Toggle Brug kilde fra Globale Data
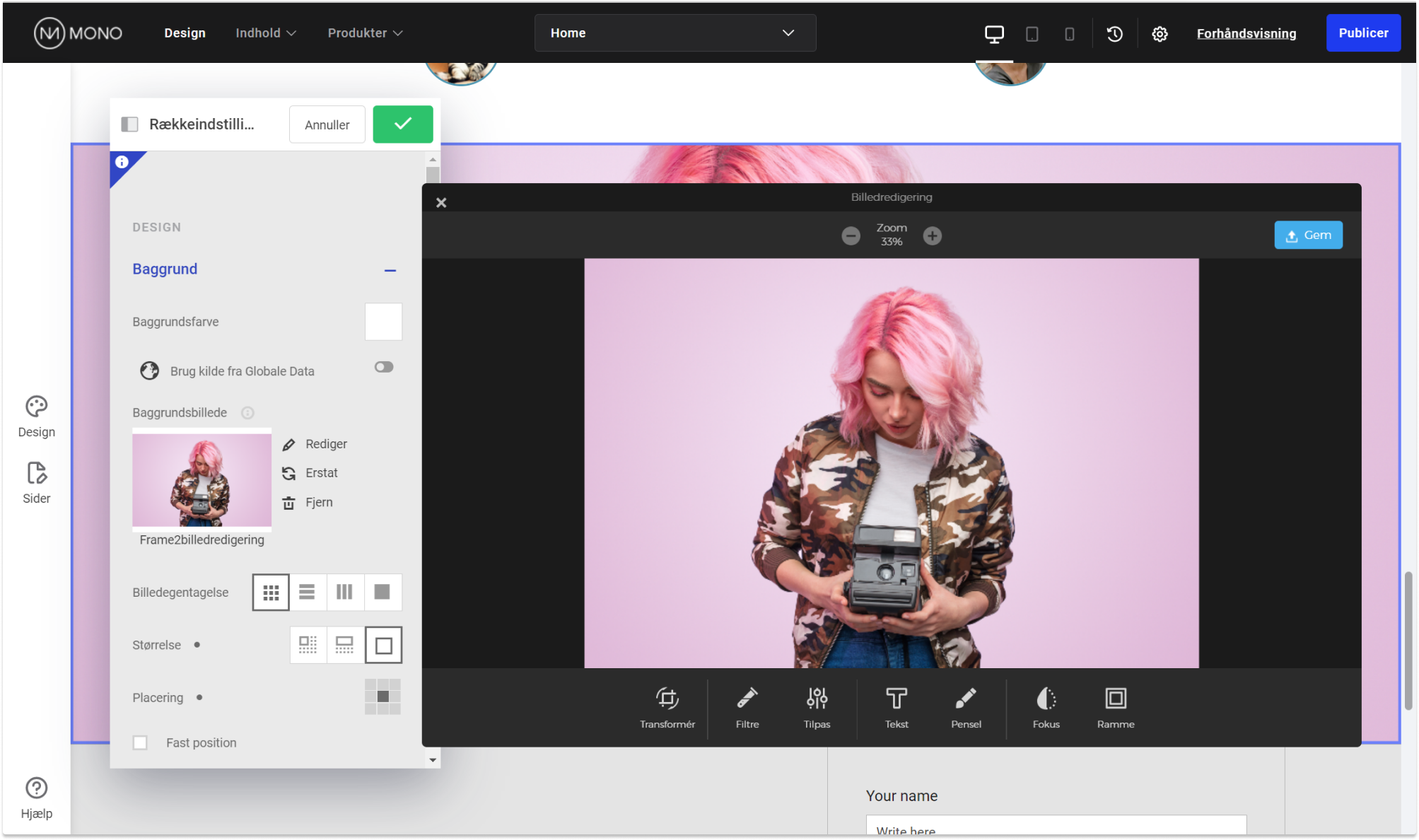Viewport: 1419px width, 840px height. 384,366
